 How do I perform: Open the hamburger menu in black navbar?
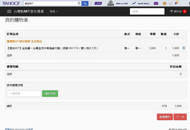tap(9, 12)
